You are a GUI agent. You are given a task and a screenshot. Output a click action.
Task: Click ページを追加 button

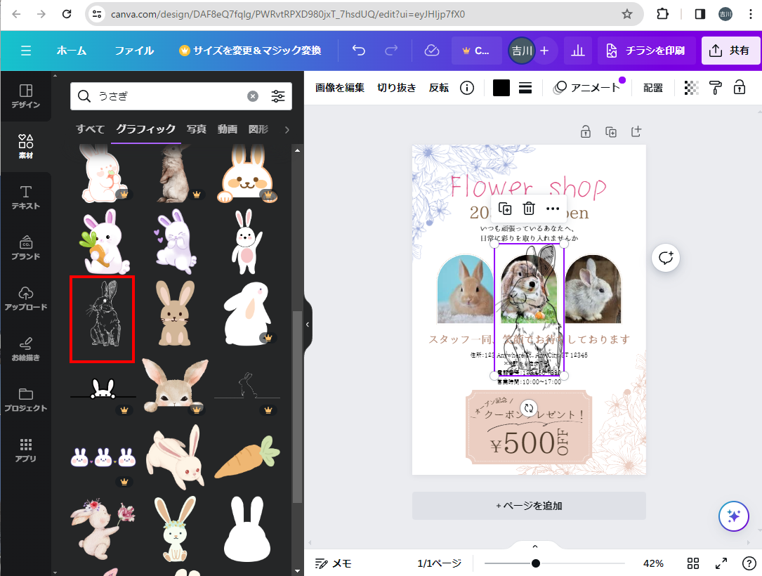pos(529,506)
